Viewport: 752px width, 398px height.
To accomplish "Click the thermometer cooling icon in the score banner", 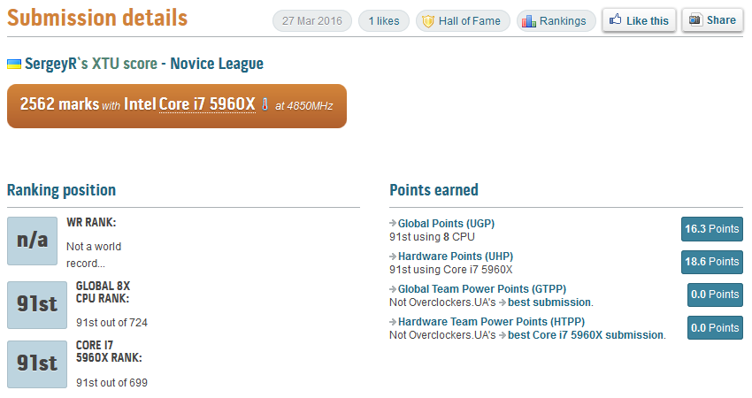I will pyautogui.click(x=265, y=104).
